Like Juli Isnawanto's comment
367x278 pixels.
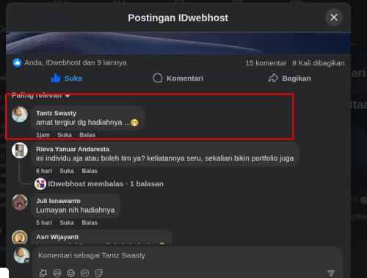(67, 223)
